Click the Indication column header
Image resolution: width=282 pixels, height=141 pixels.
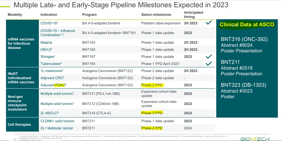[x=49, y=15]
